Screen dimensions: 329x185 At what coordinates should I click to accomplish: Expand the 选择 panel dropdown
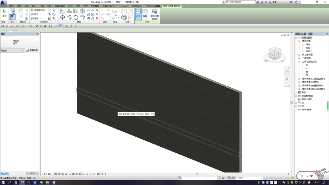point(4,22)
